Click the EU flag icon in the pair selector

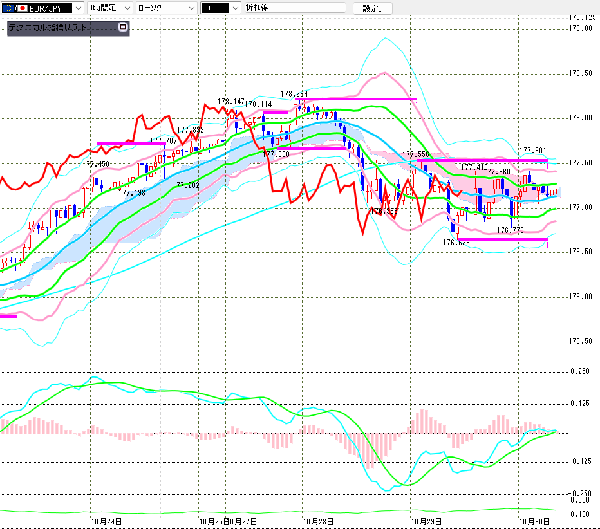8,8
